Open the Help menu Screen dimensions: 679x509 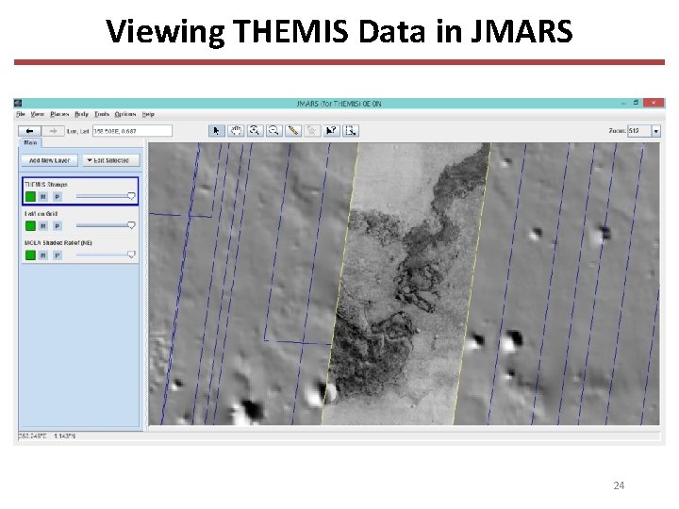(x=148, y=114)
